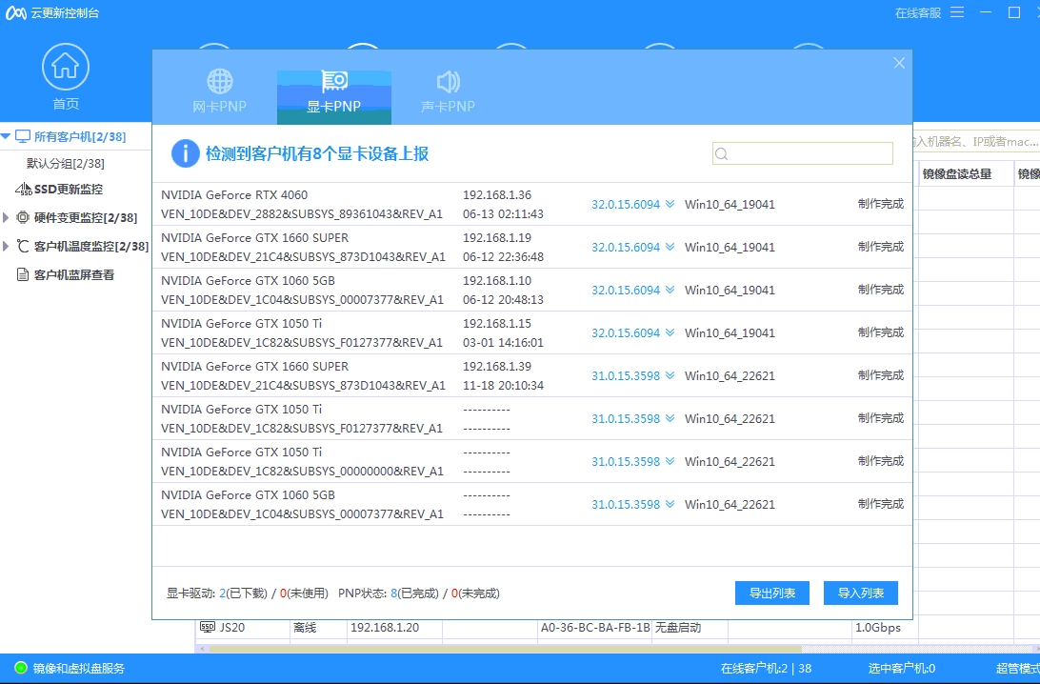Click the 客户机蓝屏查看 document icon

click(23, 274)
